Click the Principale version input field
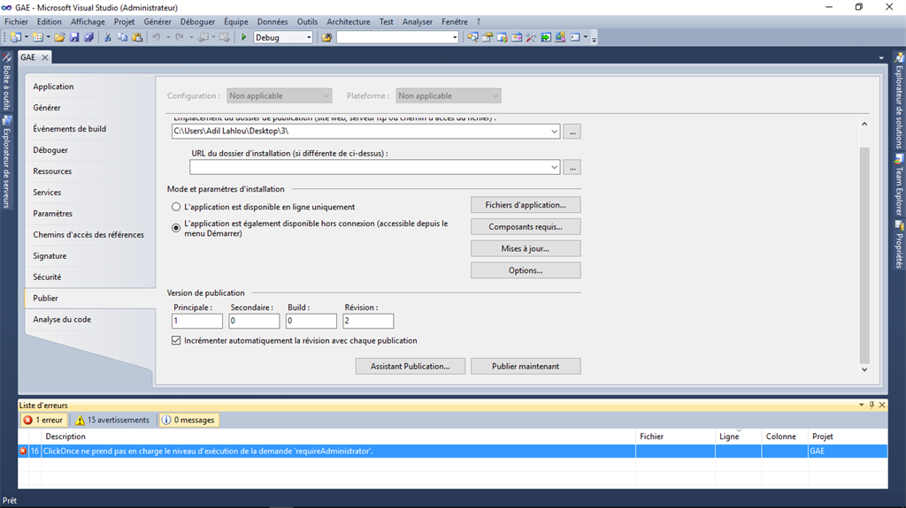The height and width of the screenshot is (508, 906). (197, 321)
